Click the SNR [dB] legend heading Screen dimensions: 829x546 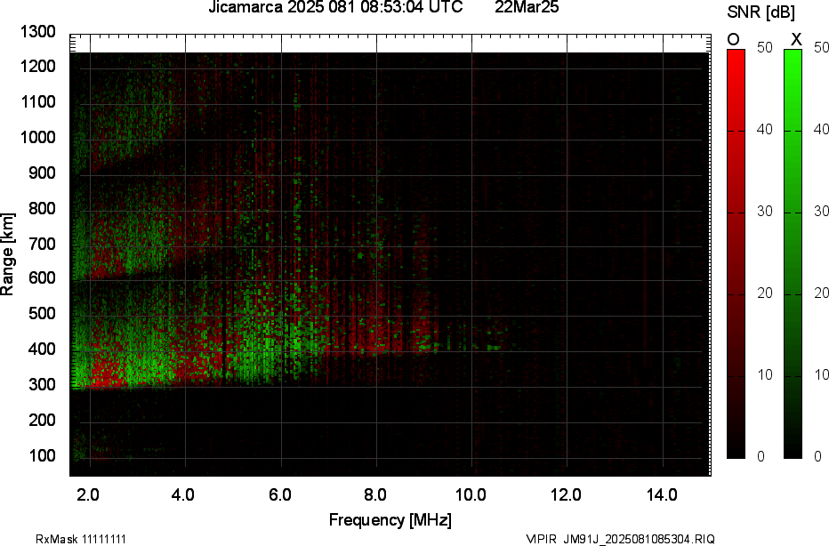[x=761, y=12]
